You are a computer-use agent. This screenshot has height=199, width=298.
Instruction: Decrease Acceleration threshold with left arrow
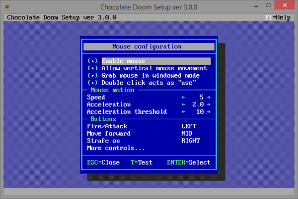(183, 112)
